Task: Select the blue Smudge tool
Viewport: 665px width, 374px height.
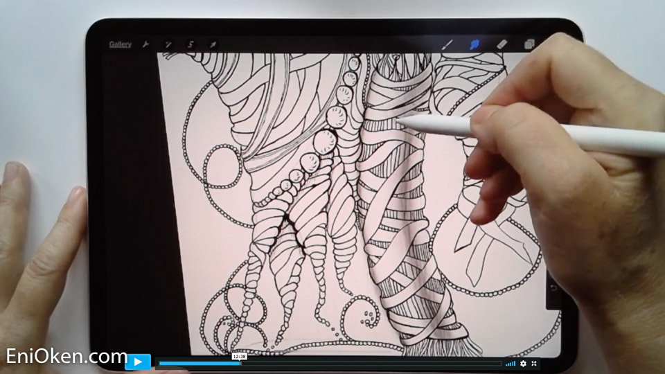Action: (x=474, y=44)
